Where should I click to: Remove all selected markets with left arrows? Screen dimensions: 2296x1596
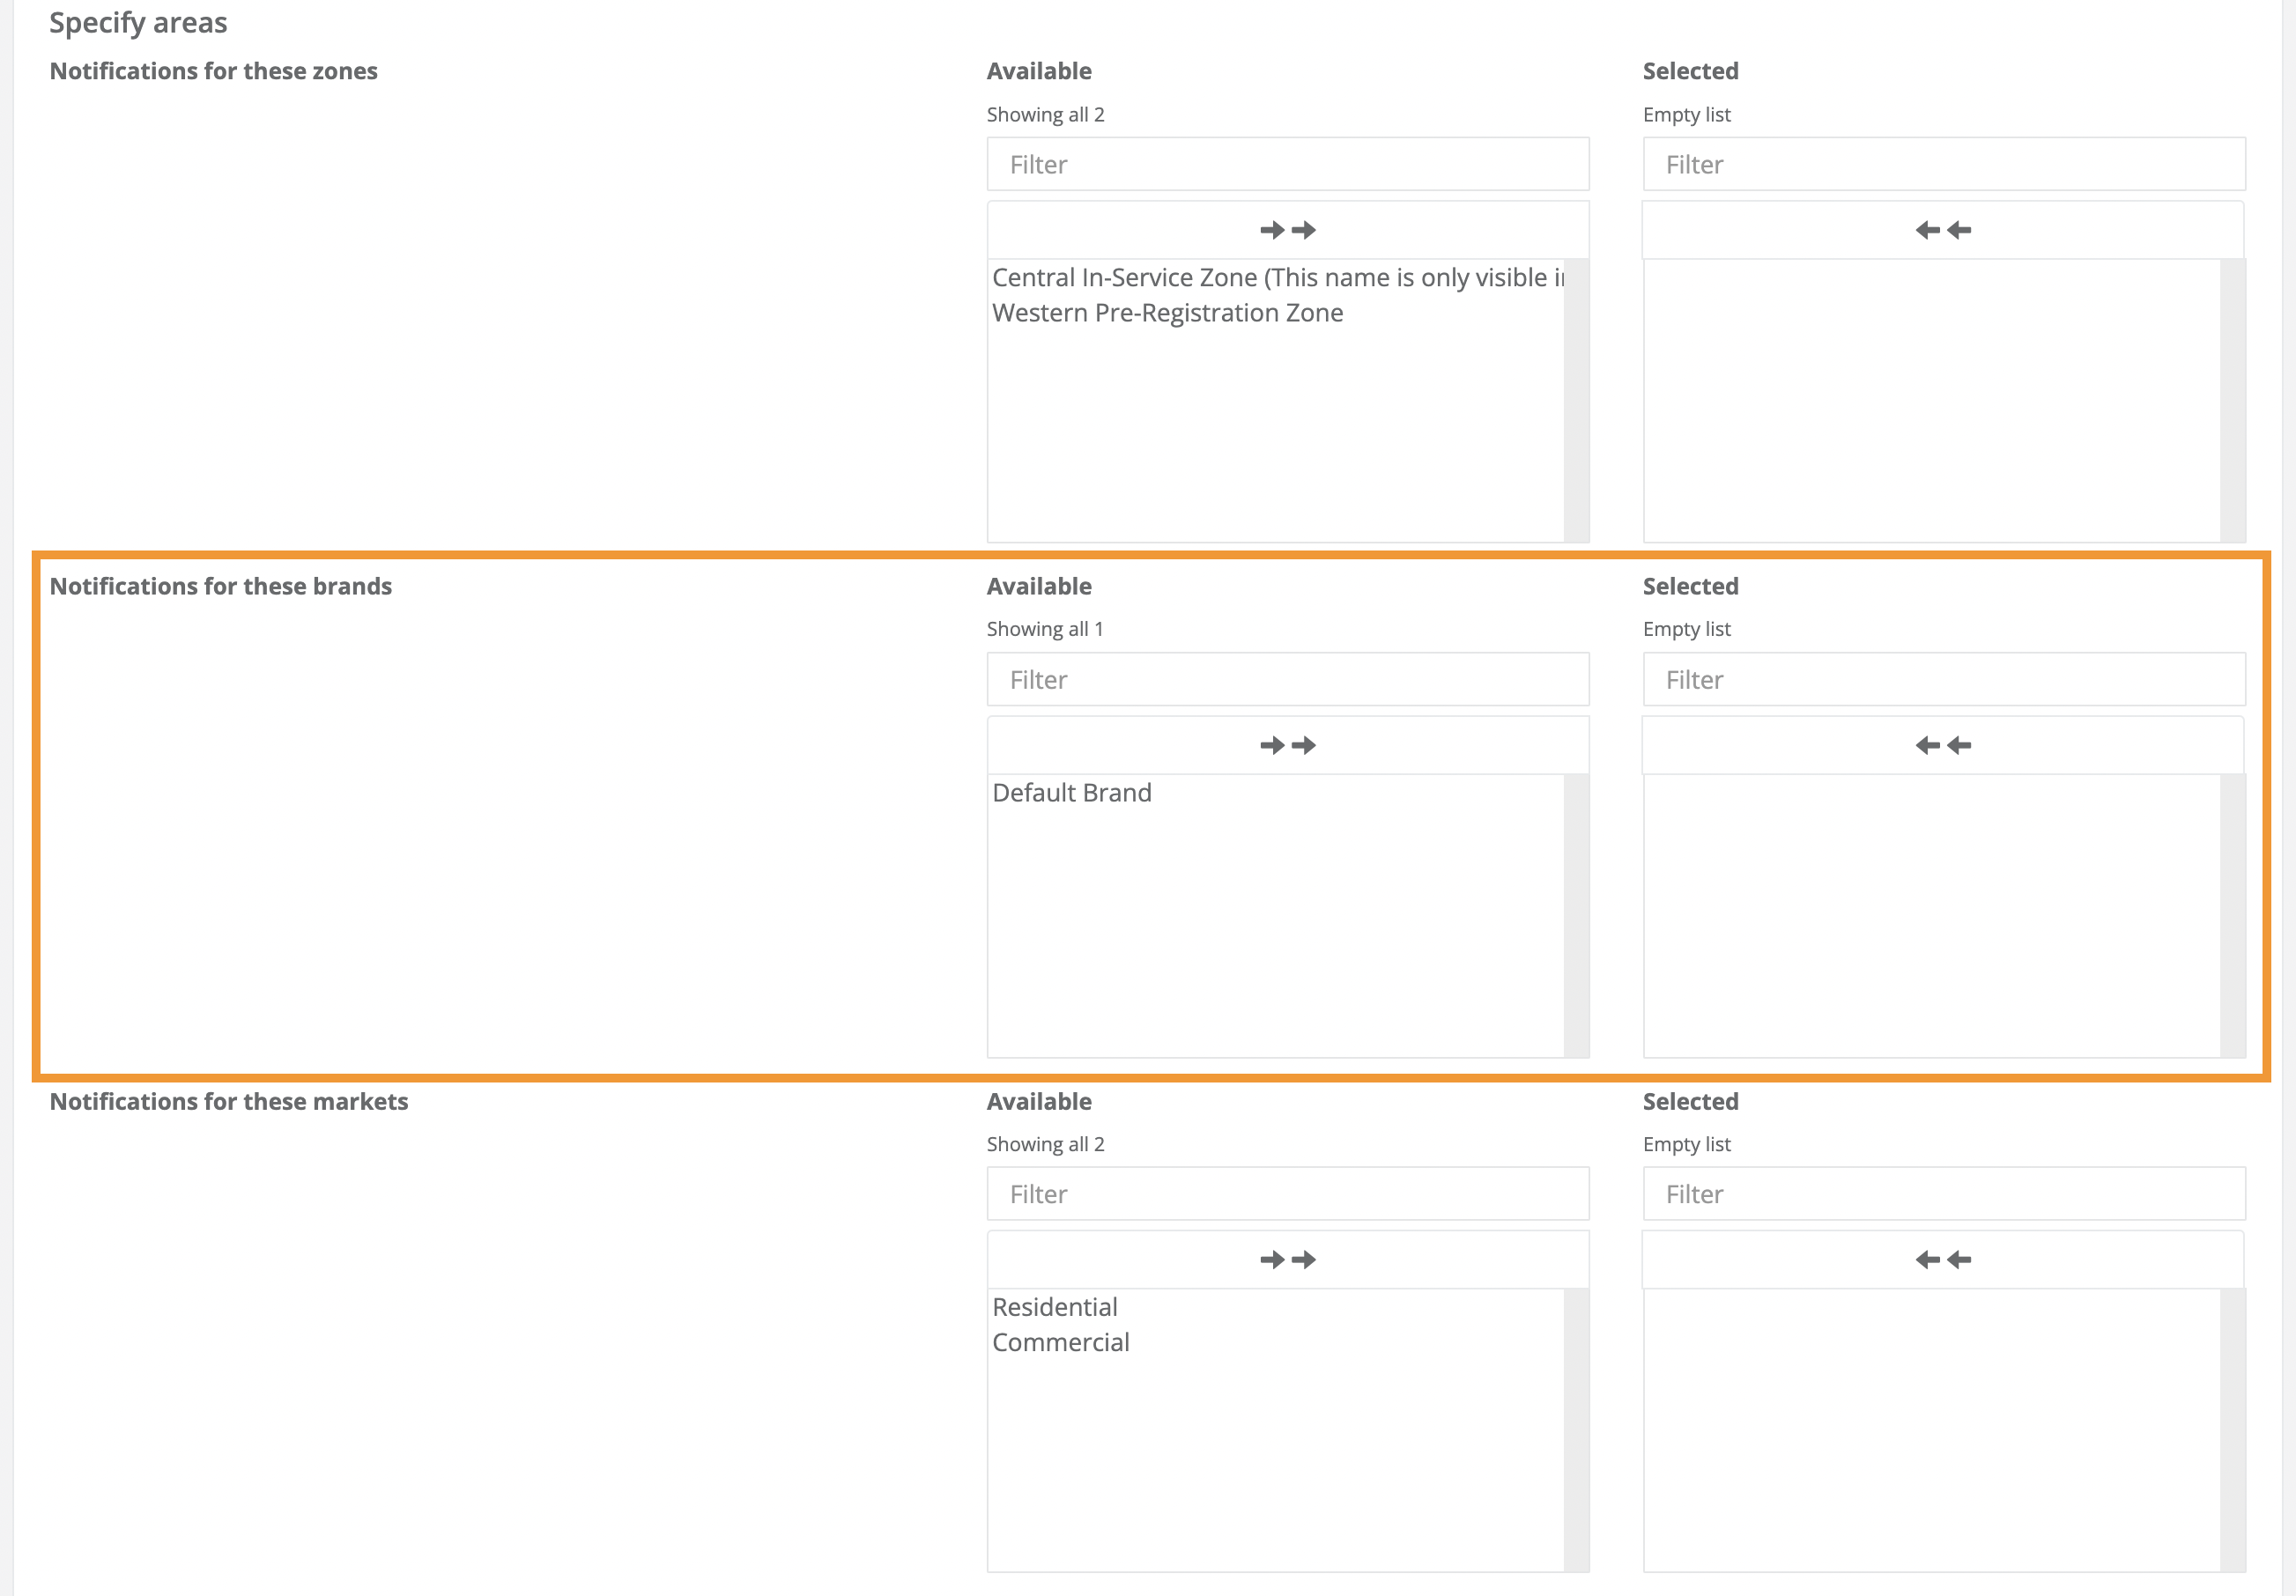tap(1942, 1259)
